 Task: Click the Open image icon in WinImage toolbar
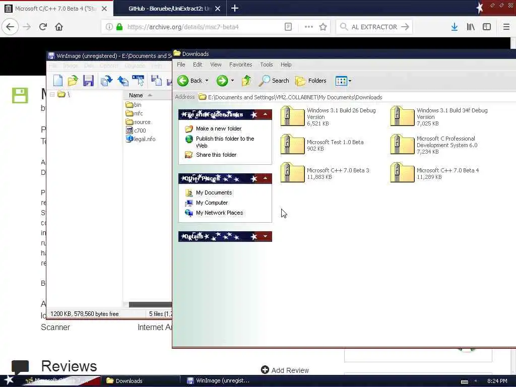click(73, 81)
